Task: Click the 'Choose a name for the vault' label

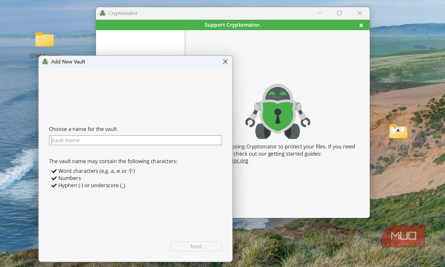Action: click(83, 129)
